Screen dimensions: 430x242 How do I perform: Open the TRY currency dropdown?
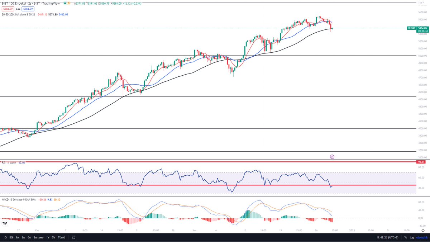pos(421,3)
